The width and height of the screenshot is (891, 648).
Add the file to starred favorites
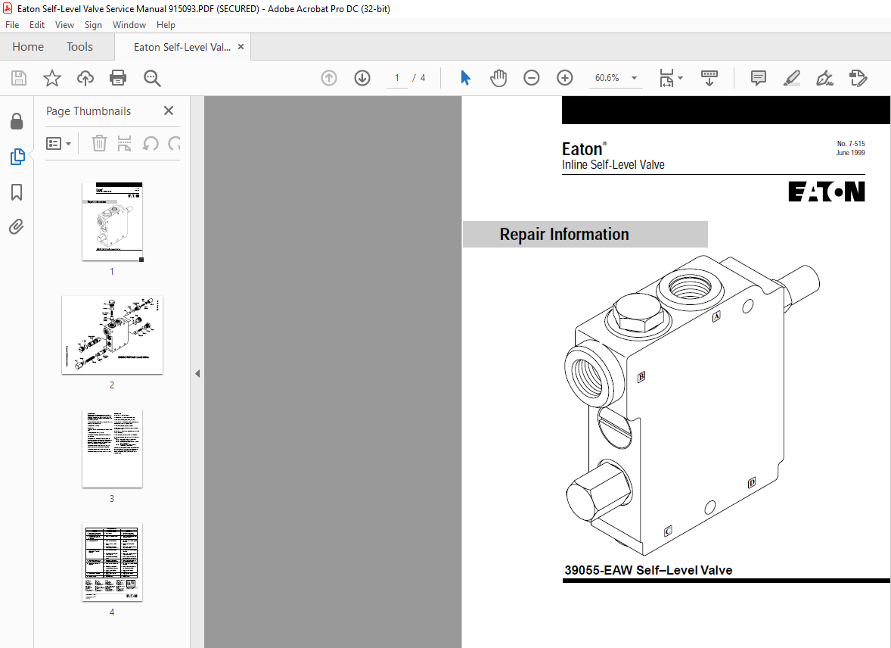point(51,78)
